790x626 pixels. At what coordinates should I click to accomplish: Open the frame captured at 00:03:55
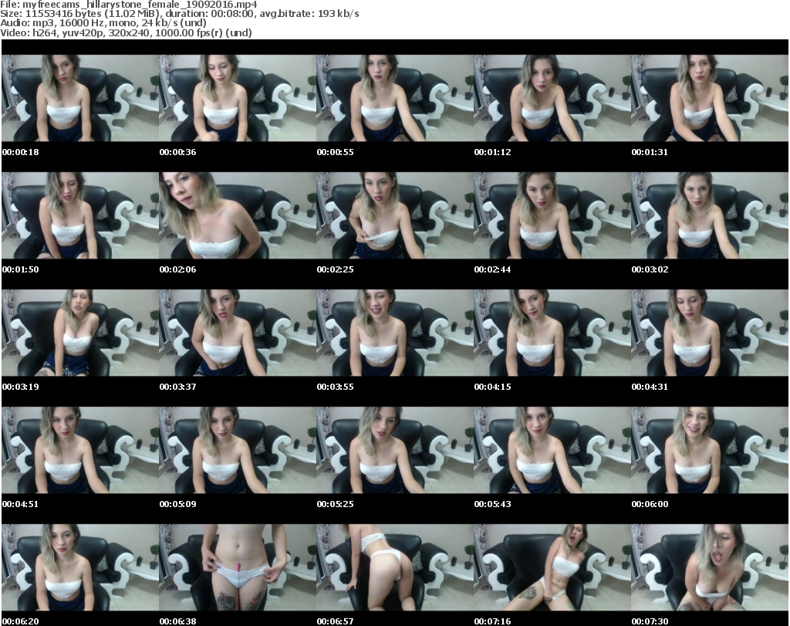[394, 333]
